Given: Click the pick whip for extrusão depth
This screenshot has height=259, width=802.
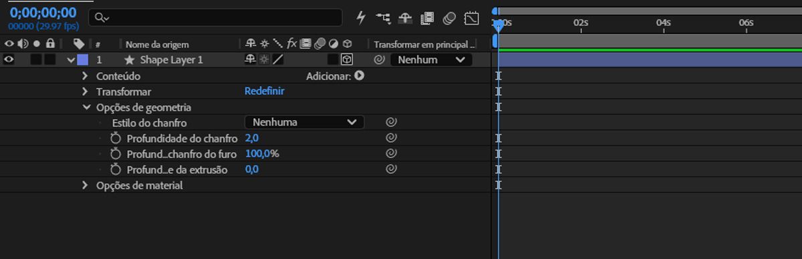Looking at the screenshot, I should 392,170.
